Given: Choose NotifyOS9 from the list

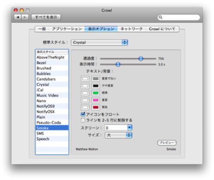Looking at the screenshot, I should pos(52,106).
